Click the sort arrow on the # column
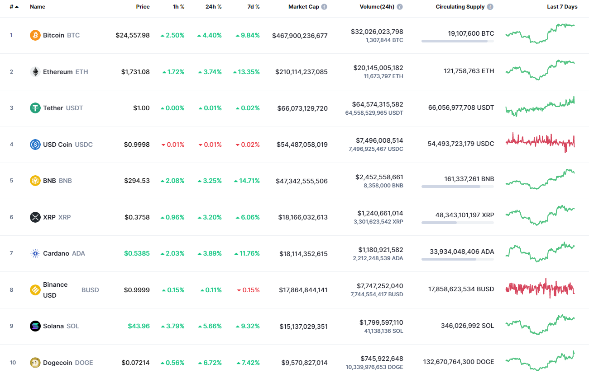 pyautogui.click(x=18, y=6)
